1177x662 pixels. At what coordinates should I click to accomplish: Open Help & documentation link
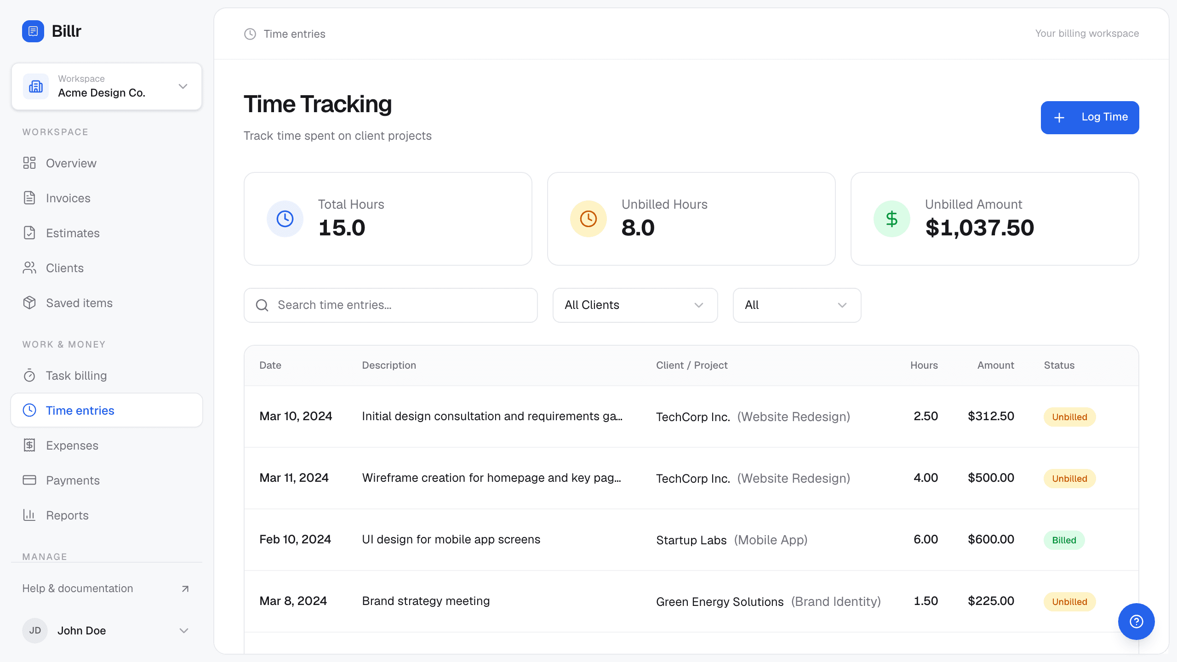click(x=107, y=588)
